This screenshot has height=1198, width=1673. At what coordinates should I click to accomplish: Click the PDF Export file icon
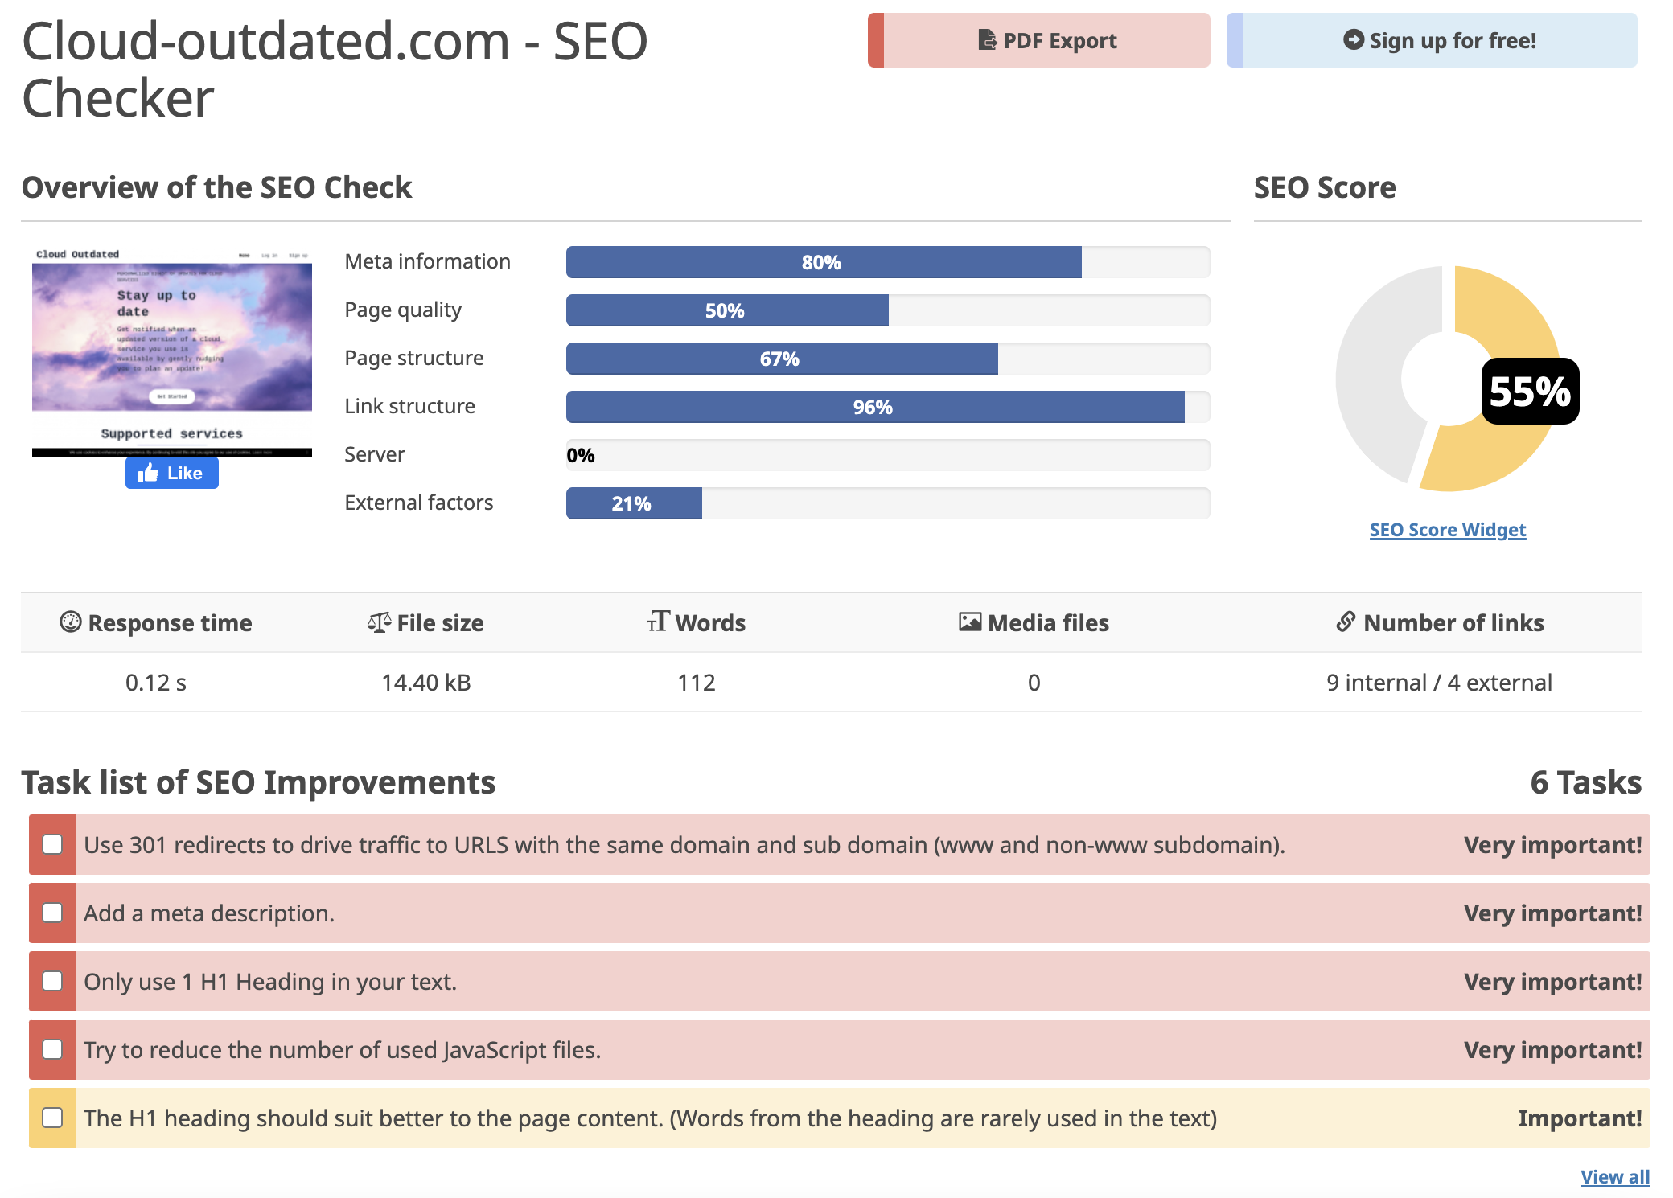pyautogui.click(x=987, y=39)
